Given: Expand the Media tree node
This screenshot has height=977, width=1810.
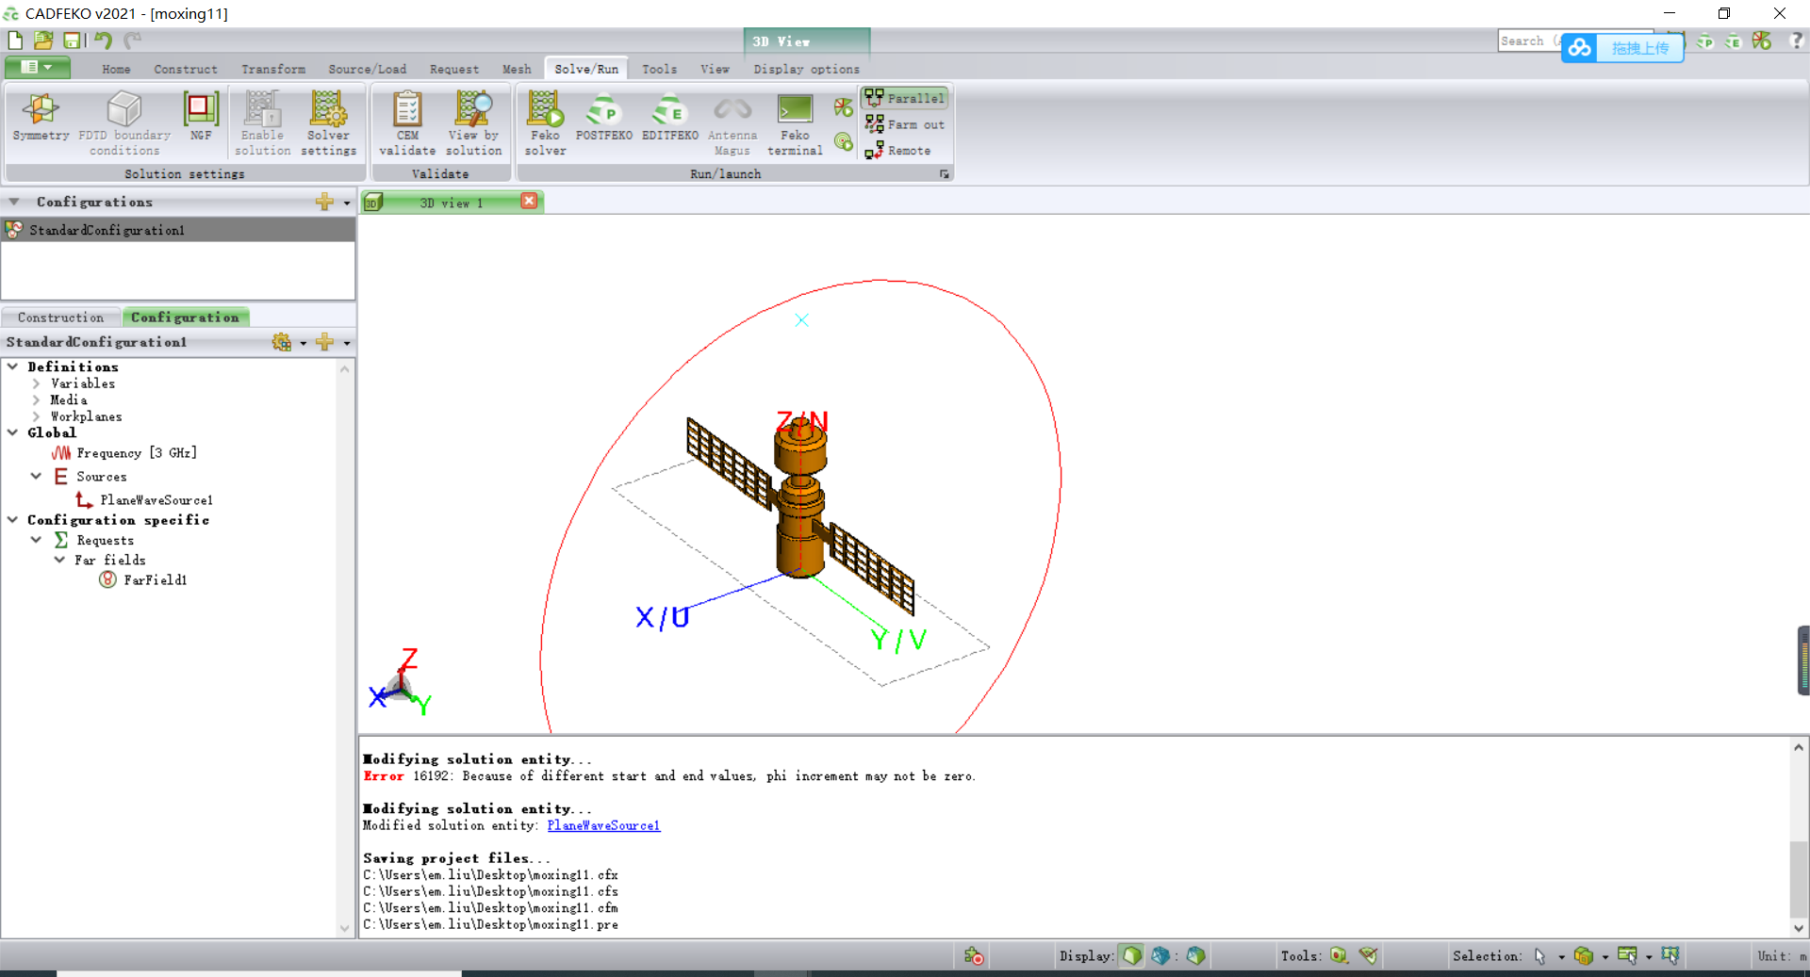Looking at the screenshot, I should (x=36, y=399).
